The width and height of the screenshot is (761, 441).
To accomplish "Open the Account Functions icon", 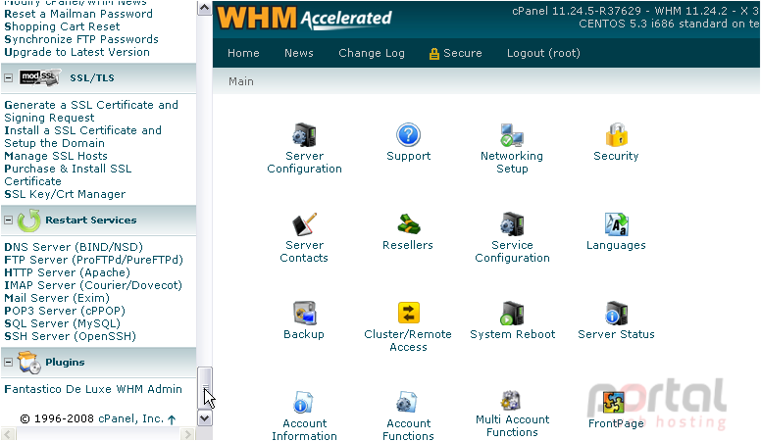I will tap(406, 403).
